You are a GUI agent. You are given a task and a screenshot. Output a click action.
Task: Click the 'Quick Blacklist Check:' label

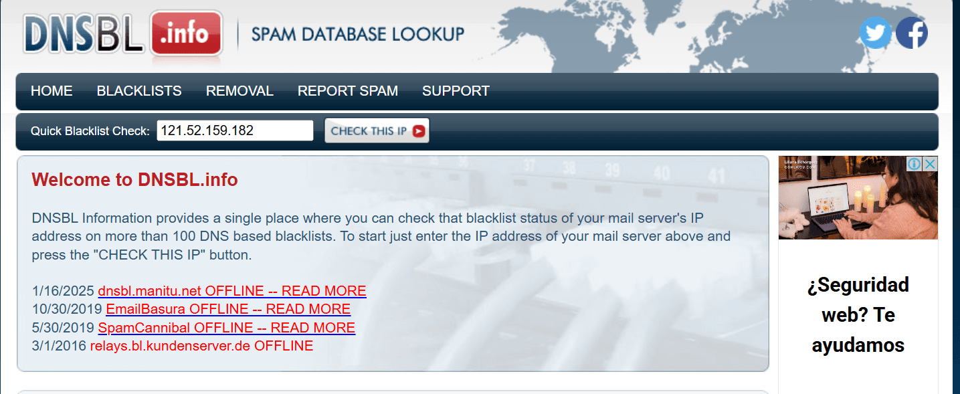point(90,131)
